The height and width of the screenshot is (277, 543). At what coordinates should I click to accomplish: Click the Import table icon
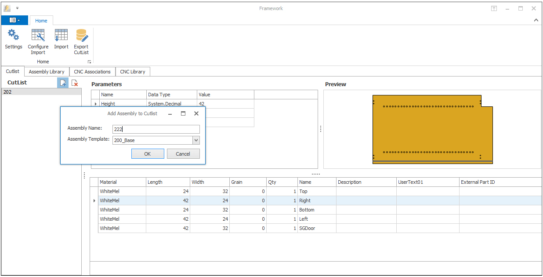click(61, 35)
